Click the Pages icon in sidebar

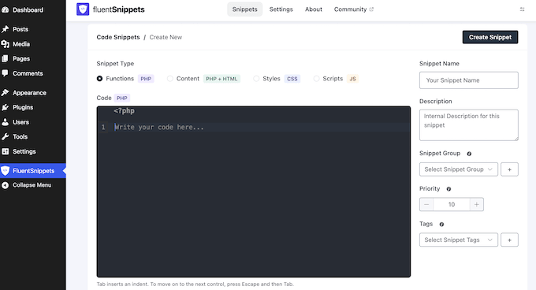pos(6,59)
